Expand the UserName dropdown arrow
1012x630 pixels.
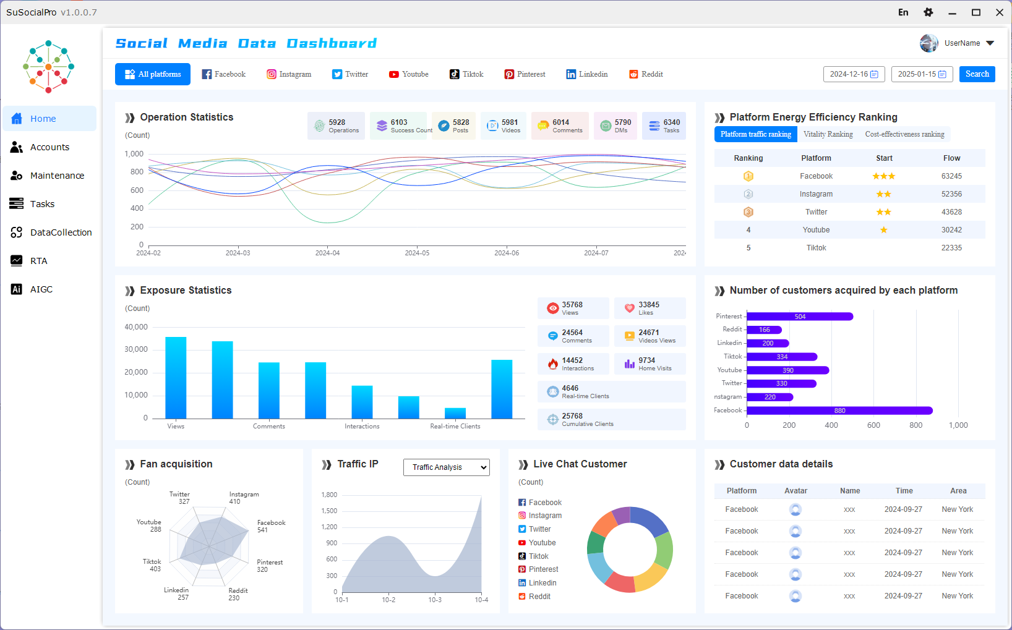(x=990, y=43)
